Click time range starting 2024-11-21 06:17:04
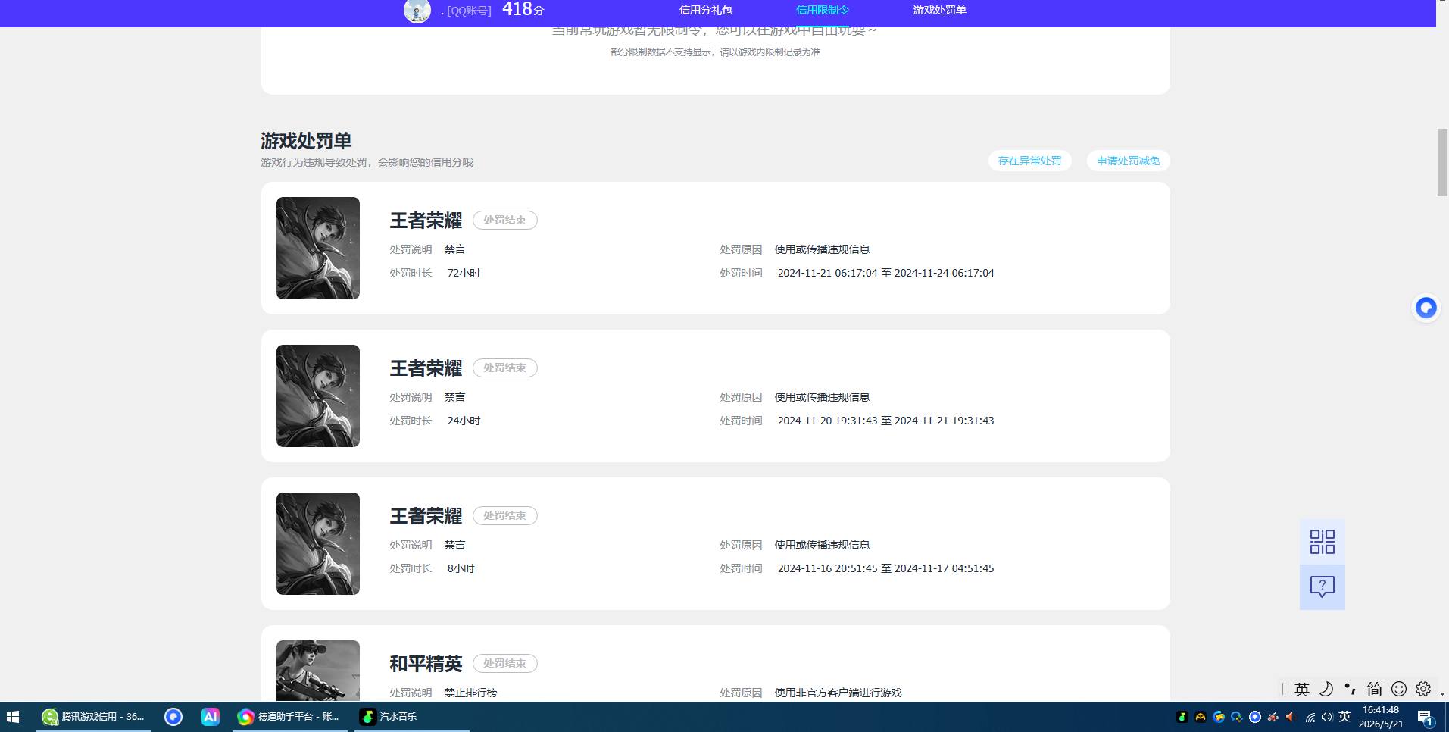Image resolution: width=1449 pixels, height=732 pixels. [885, 273]
